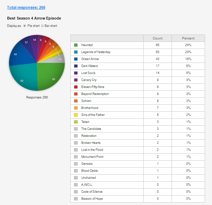The width and height of the screenshot is (212, 205).
Task: Click the Taken row label
Action: click(85, 122)
